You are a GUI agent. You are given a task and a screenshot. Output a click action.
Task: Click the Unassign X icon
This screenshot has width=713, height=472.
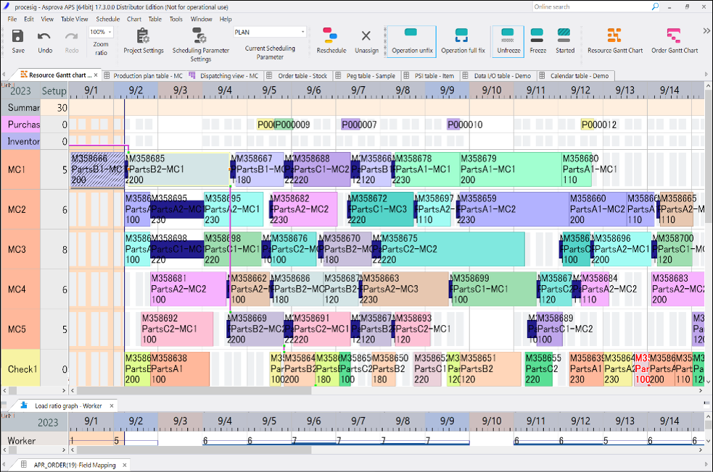[366, 36]
